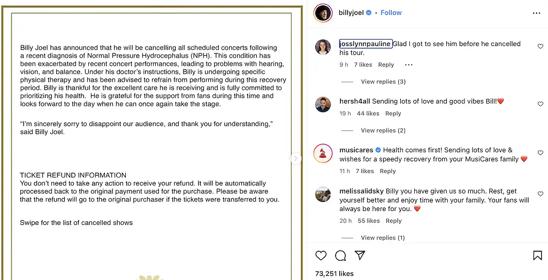Expand View replies (1) under melissalidsky
The width and height of the screenshot is (548, 280).
point(383,238)
